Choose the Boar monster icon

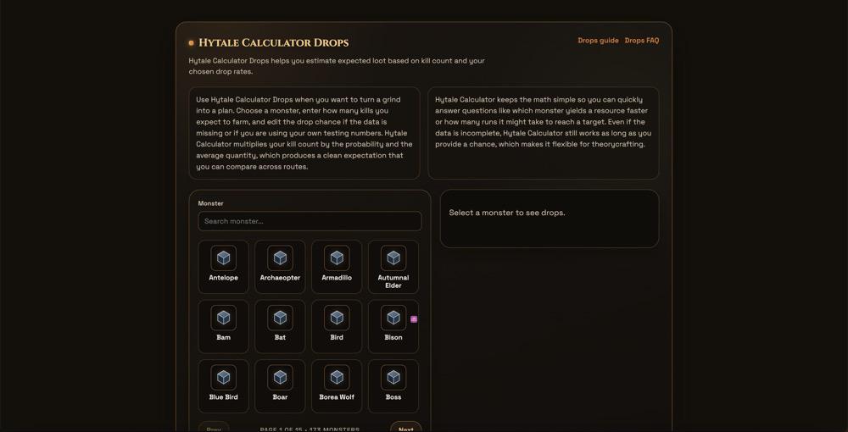pos(280,377)
